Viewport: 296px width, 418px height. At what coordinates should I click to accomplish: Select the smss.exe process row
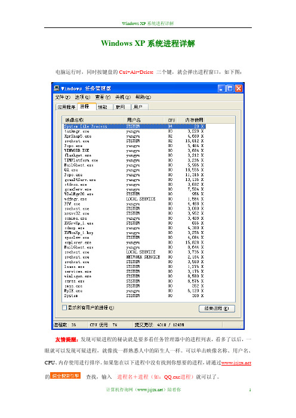coord(134,286)
